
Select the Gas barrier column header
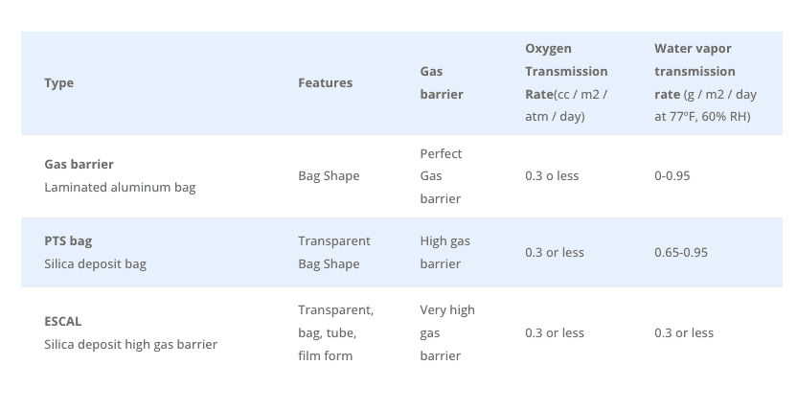pos(442,83)
